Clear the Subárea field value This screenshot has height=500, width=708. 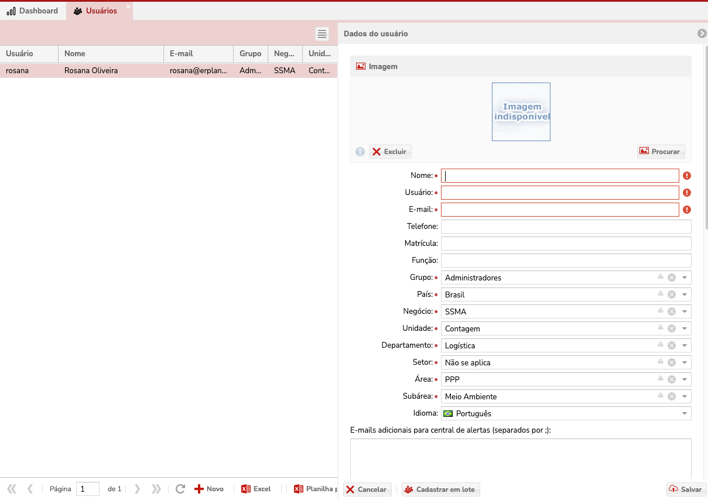pos(672,396)
